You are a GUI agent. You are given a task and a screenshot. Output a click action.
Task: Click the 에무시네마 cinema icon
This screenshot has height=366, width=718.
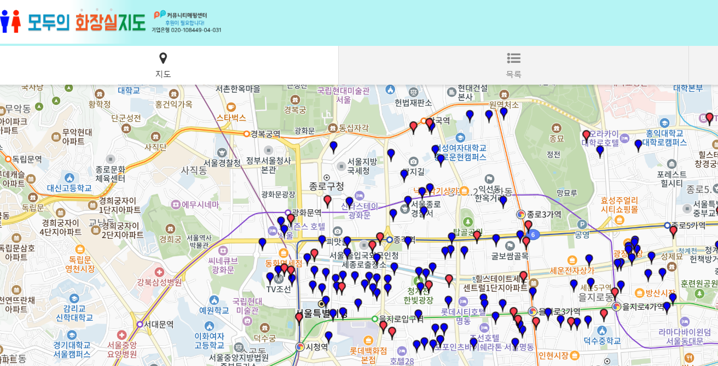point(176,204)
